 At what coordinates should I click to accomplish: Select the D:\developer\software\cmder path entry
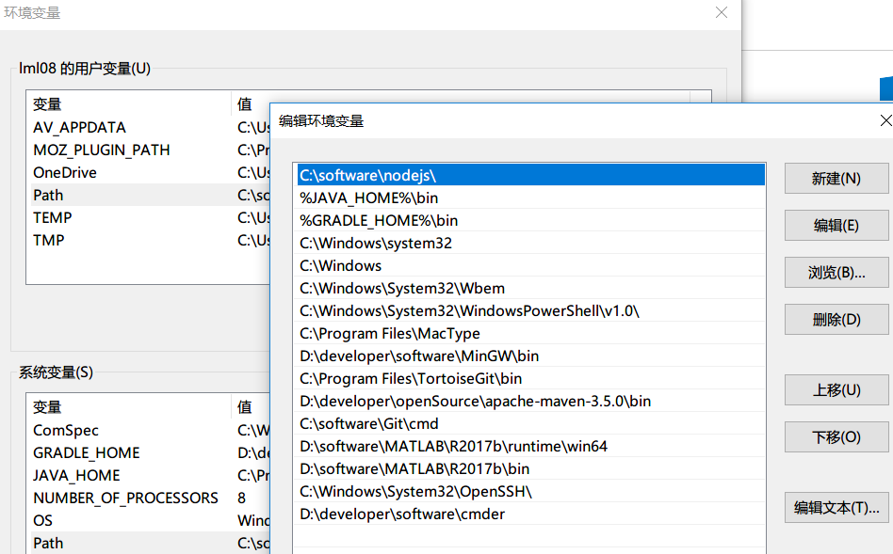tap(424, 514)
